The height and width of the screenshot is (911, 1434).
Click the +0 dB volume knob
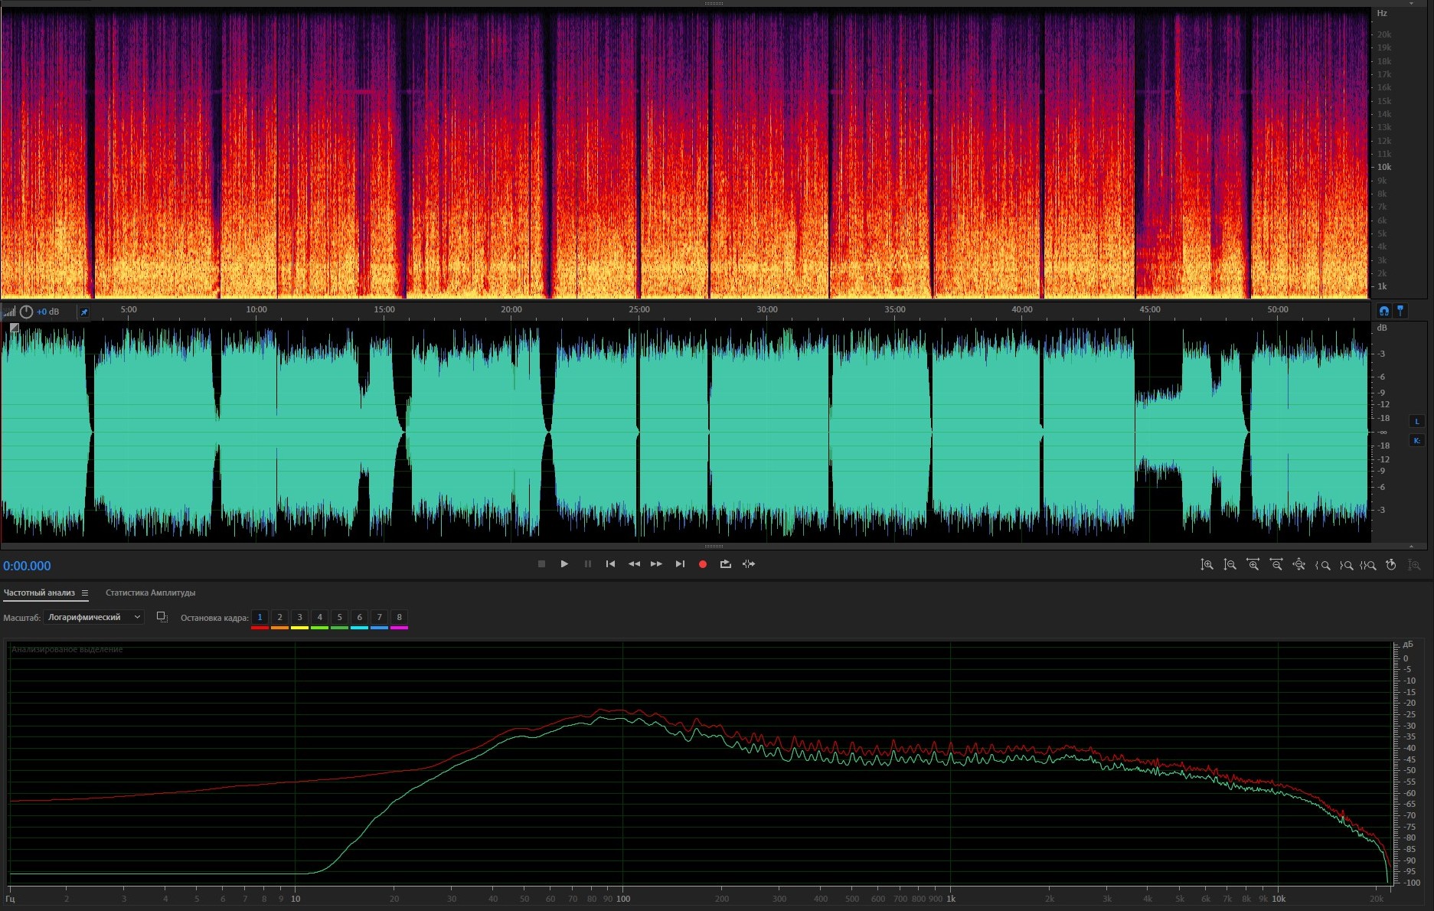pyautogui.click(x=27, y=312)
